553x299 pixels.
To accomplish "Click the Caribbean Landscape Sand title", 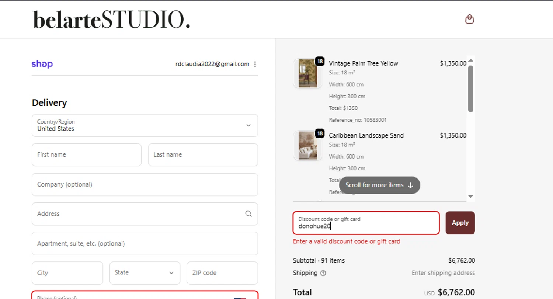I will tap(366, 136).
